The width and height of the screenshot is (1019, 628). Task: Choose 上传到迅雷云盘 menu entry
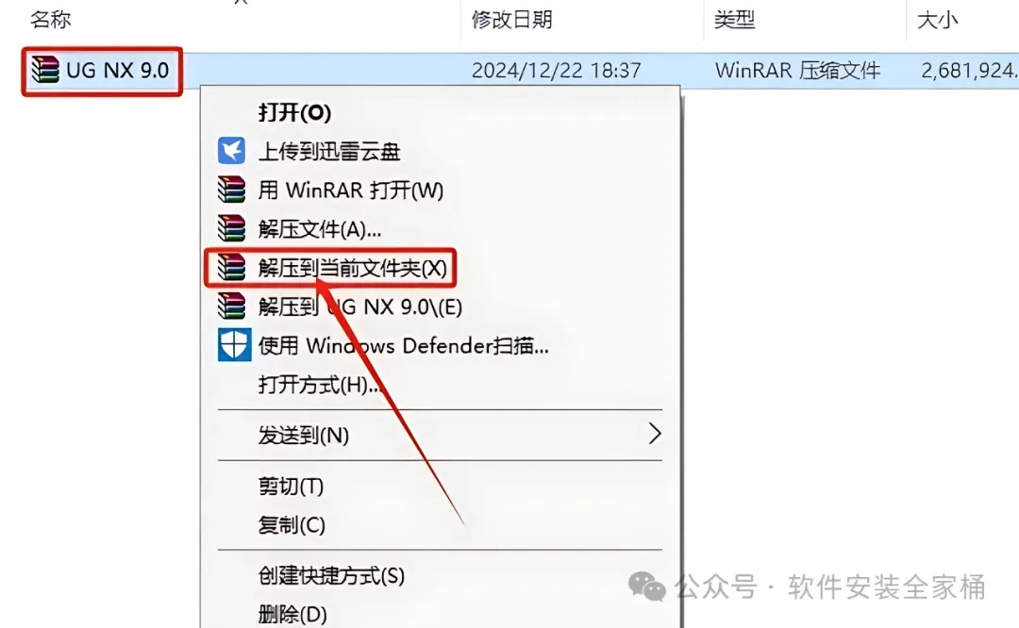tap(329, 151)
